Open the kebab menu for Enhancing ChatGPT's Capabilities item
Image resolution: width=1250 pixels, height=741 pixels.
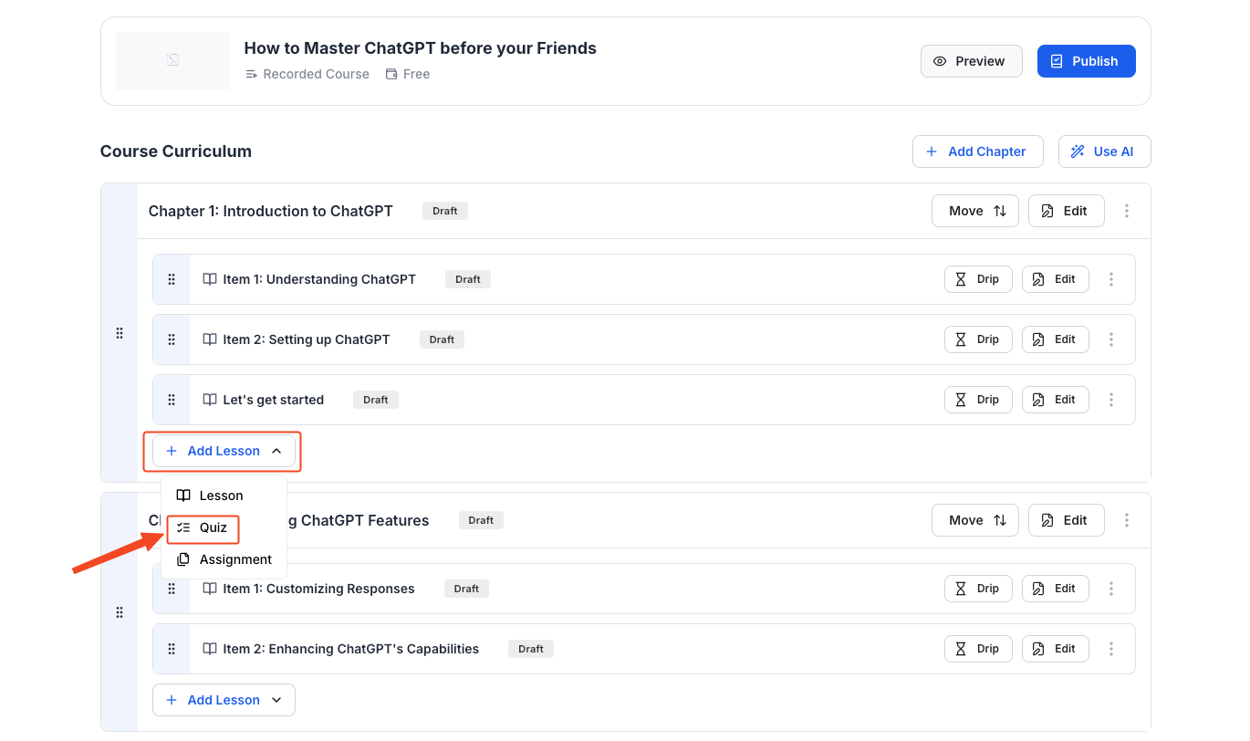1111,649
